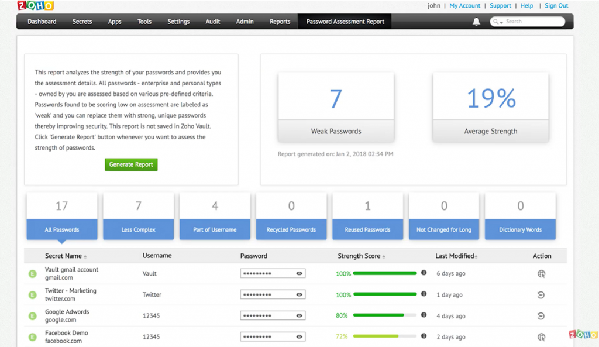This screenshot has height=347, width=599.
Task: Open the notifications bell icon
Action: click(x=476, y=22)
